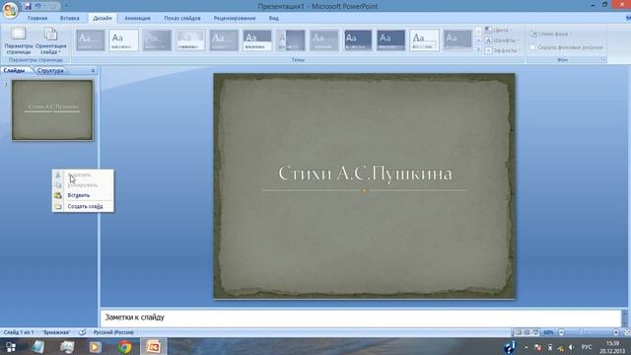
Task: Click the zoom slider track
Action: [589, 332]
